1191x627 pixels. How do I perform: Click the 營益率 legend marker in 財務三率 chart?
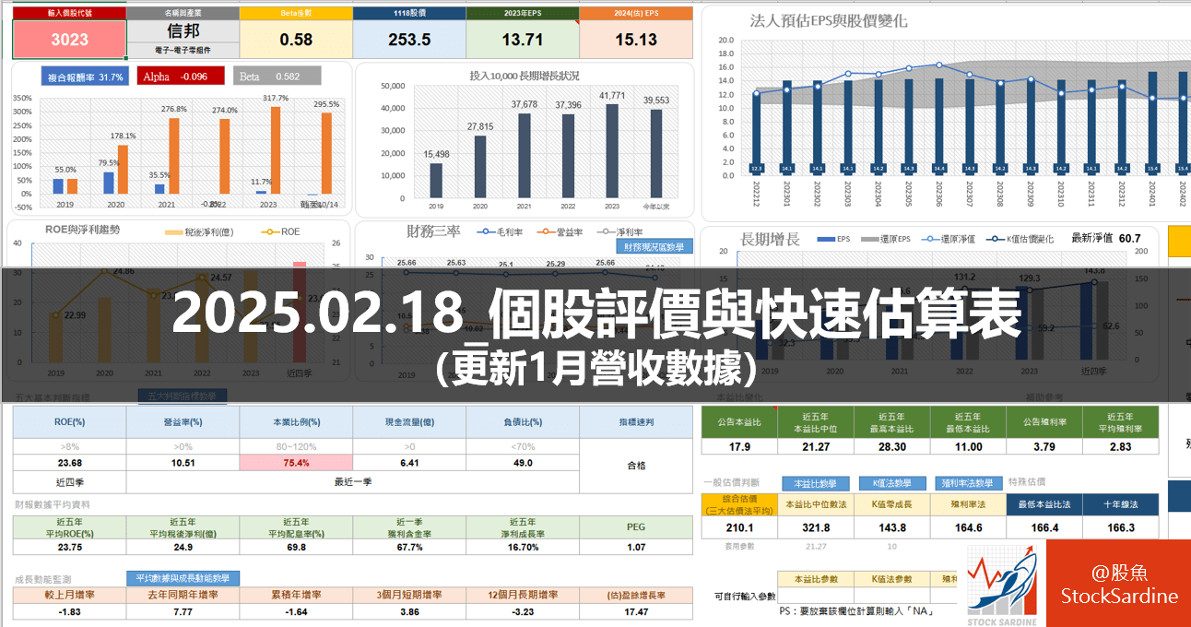coord(546,231)
